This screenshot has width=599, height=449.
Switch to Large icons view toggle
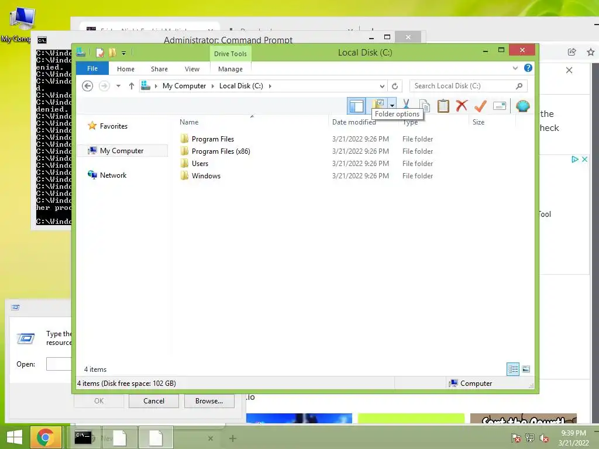click(526, 369)
